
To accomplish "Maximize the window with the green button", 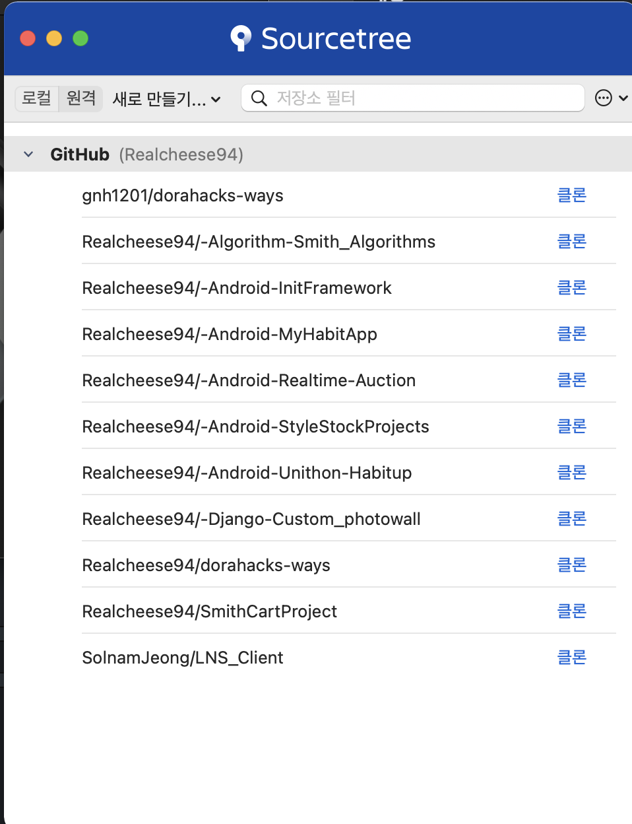I will click(x=80, y=38).
